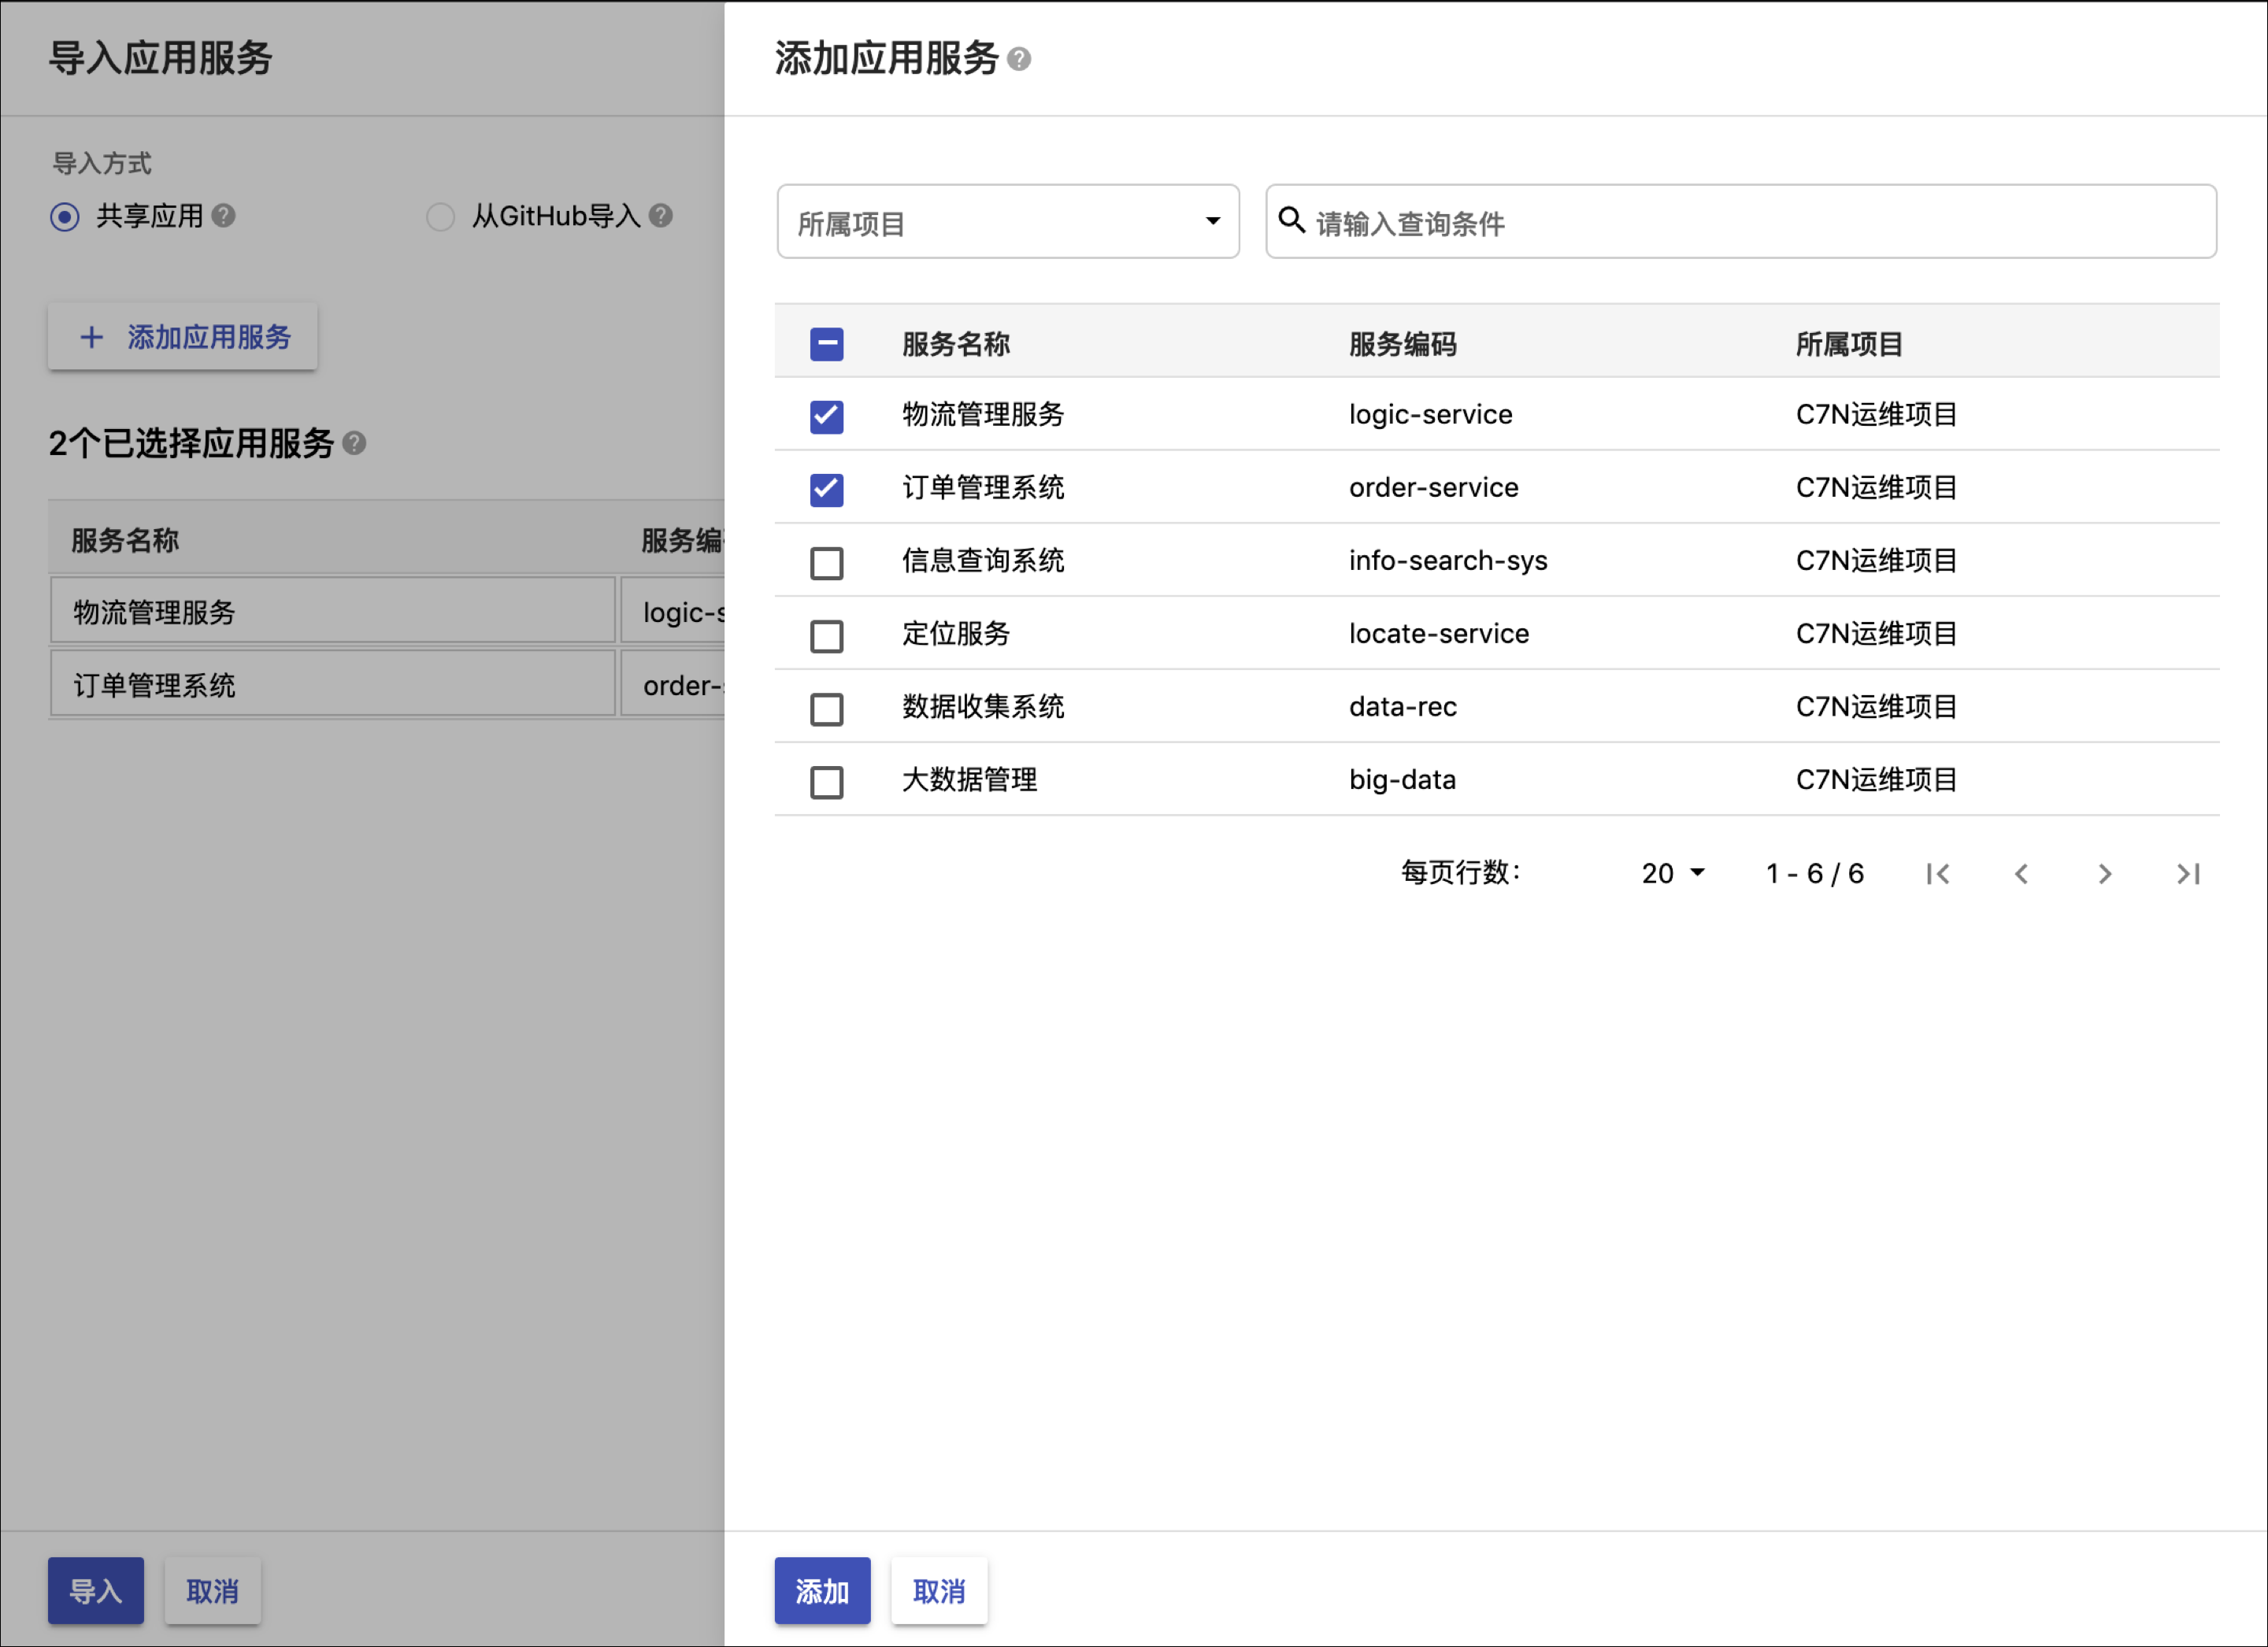Select 从GitHub导入 radio button
This screenshot has height=1647, width=2268.
441,217
